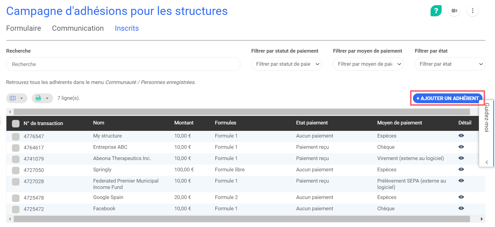495x227 pixels.
Task: Click the Ajouter un adhérent button
Action: tap(447, 98)
